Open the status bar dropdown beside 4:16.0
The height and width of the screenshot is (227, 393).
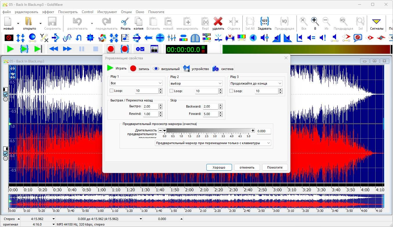53,224
